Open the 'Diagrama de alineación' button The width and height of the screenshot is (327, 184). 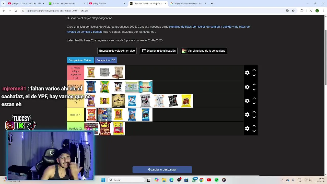[159, 51]
